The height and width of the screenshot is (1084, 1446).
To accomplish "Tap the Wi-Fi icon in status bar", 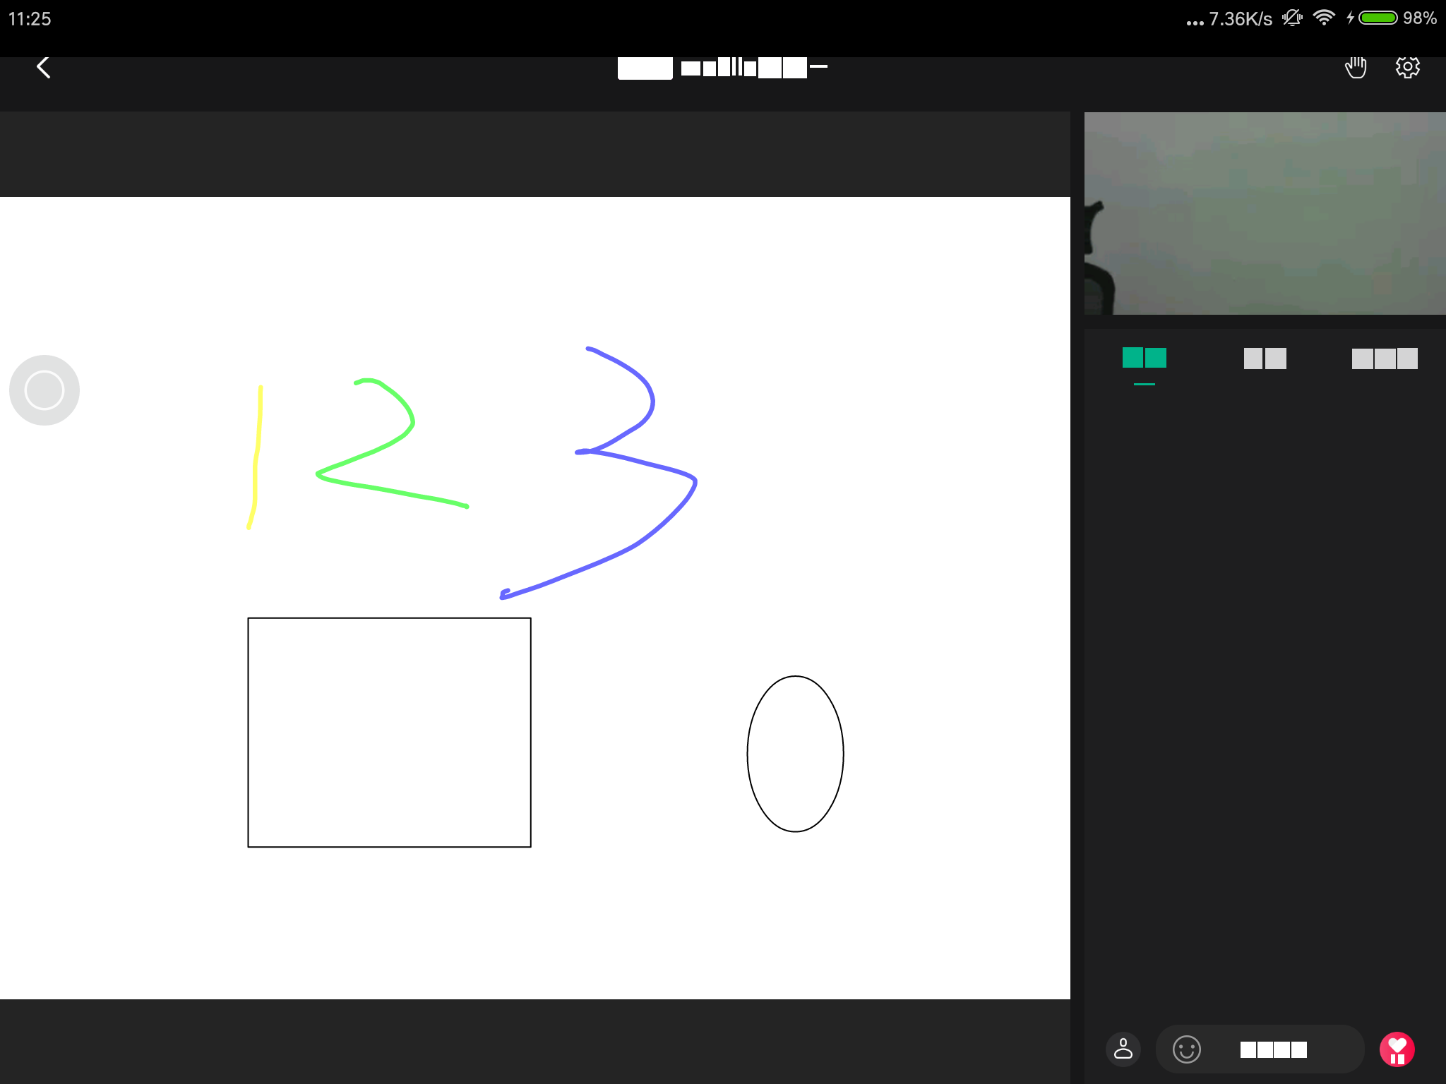I will tap(1323, 18).
